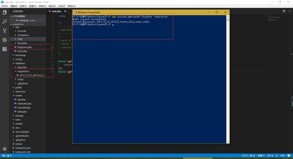
Task: Click the line and column status indicator
Action: [249, 156]
